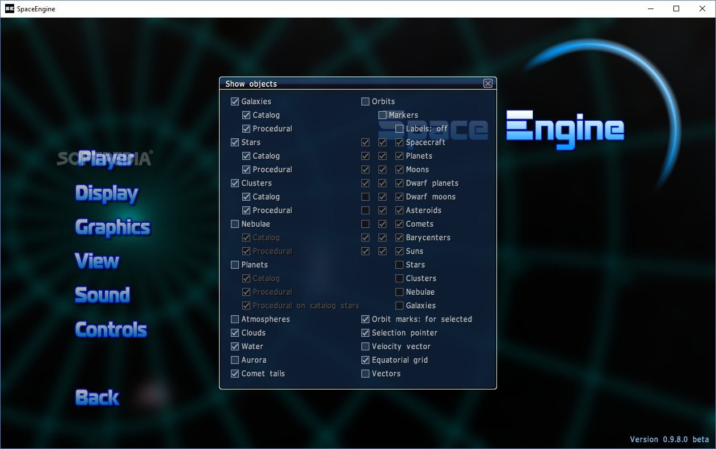The width and height of the screenshot is (716, 449).
Task: Open the View menu
Action: pos(97,261)
